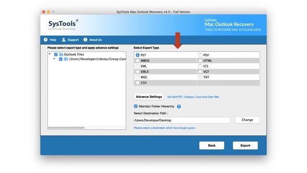The width and height of the screenshot is (307, 173).
Task: Click the Help question mark icon
Action: [46, 39]
